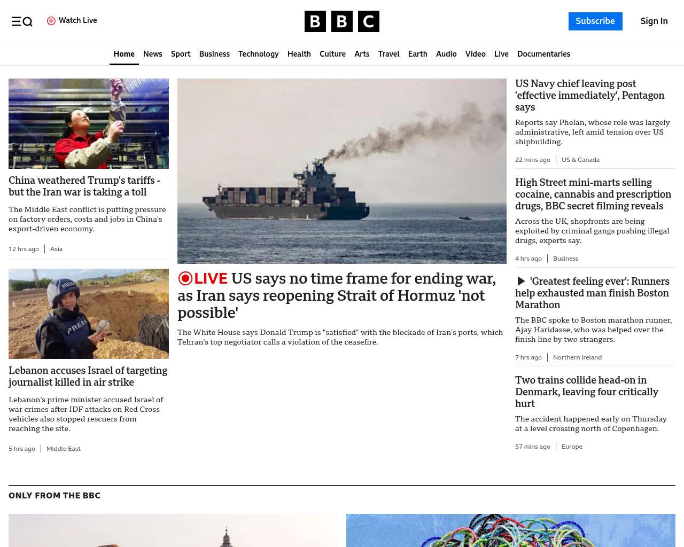Play icon beside Boston Marathon headline

(x=521, y=281)
